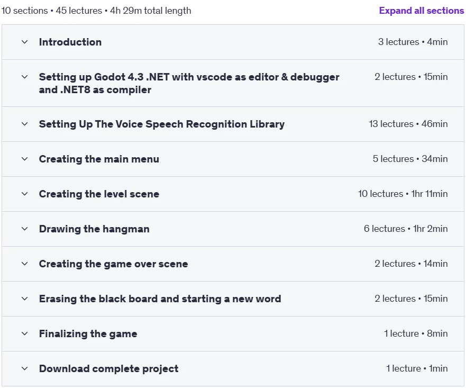
Task: Expand the Drawing the hangman chevron
Action: point(25,229)
